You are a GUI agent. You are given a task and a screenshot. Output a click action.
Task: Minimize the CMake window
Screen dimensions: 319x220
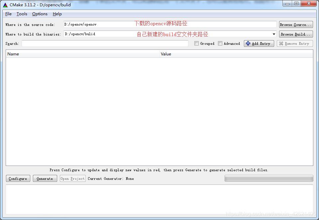287,3
